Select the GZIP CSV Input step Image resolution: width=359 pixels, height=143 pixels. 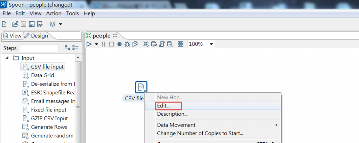click(45, 119)
